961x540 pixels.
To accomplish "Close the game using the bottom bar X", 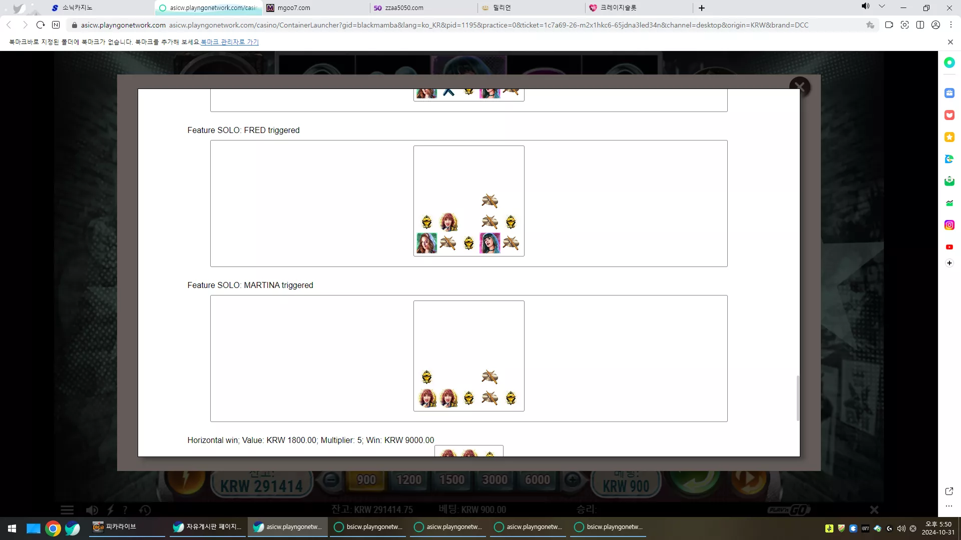I will 874,510.
